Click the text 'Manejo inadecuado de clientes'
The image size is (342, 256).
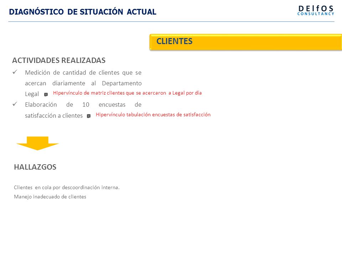pyautogui.click(x=50, y=197)
